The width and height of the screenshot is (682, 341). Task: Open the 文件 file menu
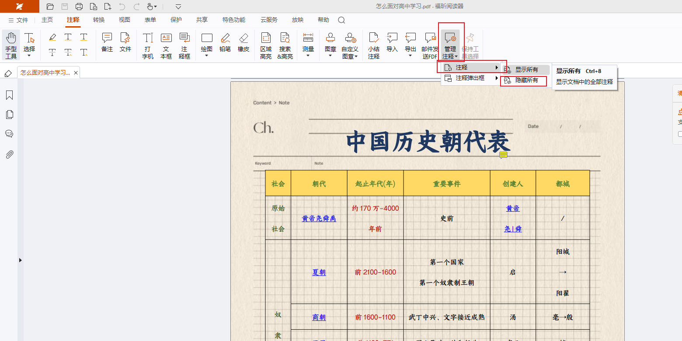pyautogui.click(x=18, y=20)
